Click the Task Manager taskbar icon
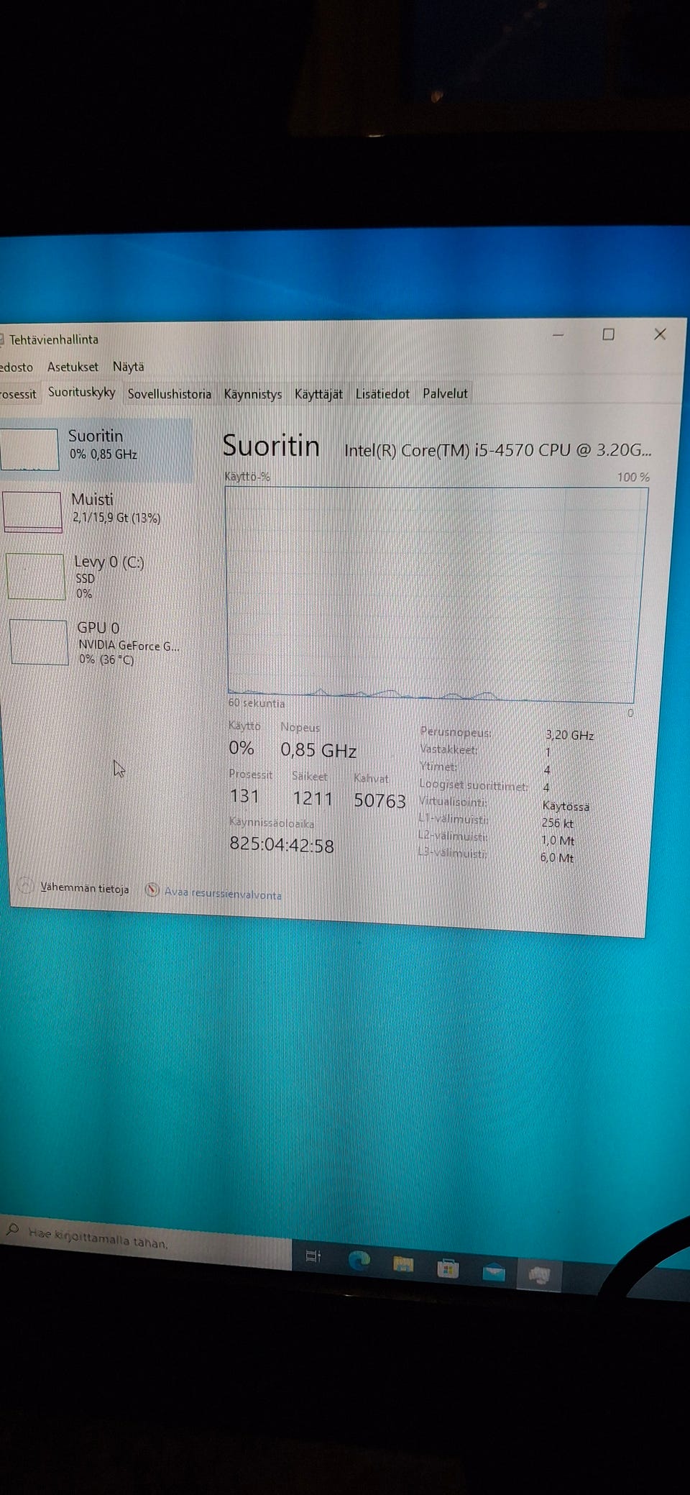This screenshot has height=1495, width=690. tap(539, 1276)
